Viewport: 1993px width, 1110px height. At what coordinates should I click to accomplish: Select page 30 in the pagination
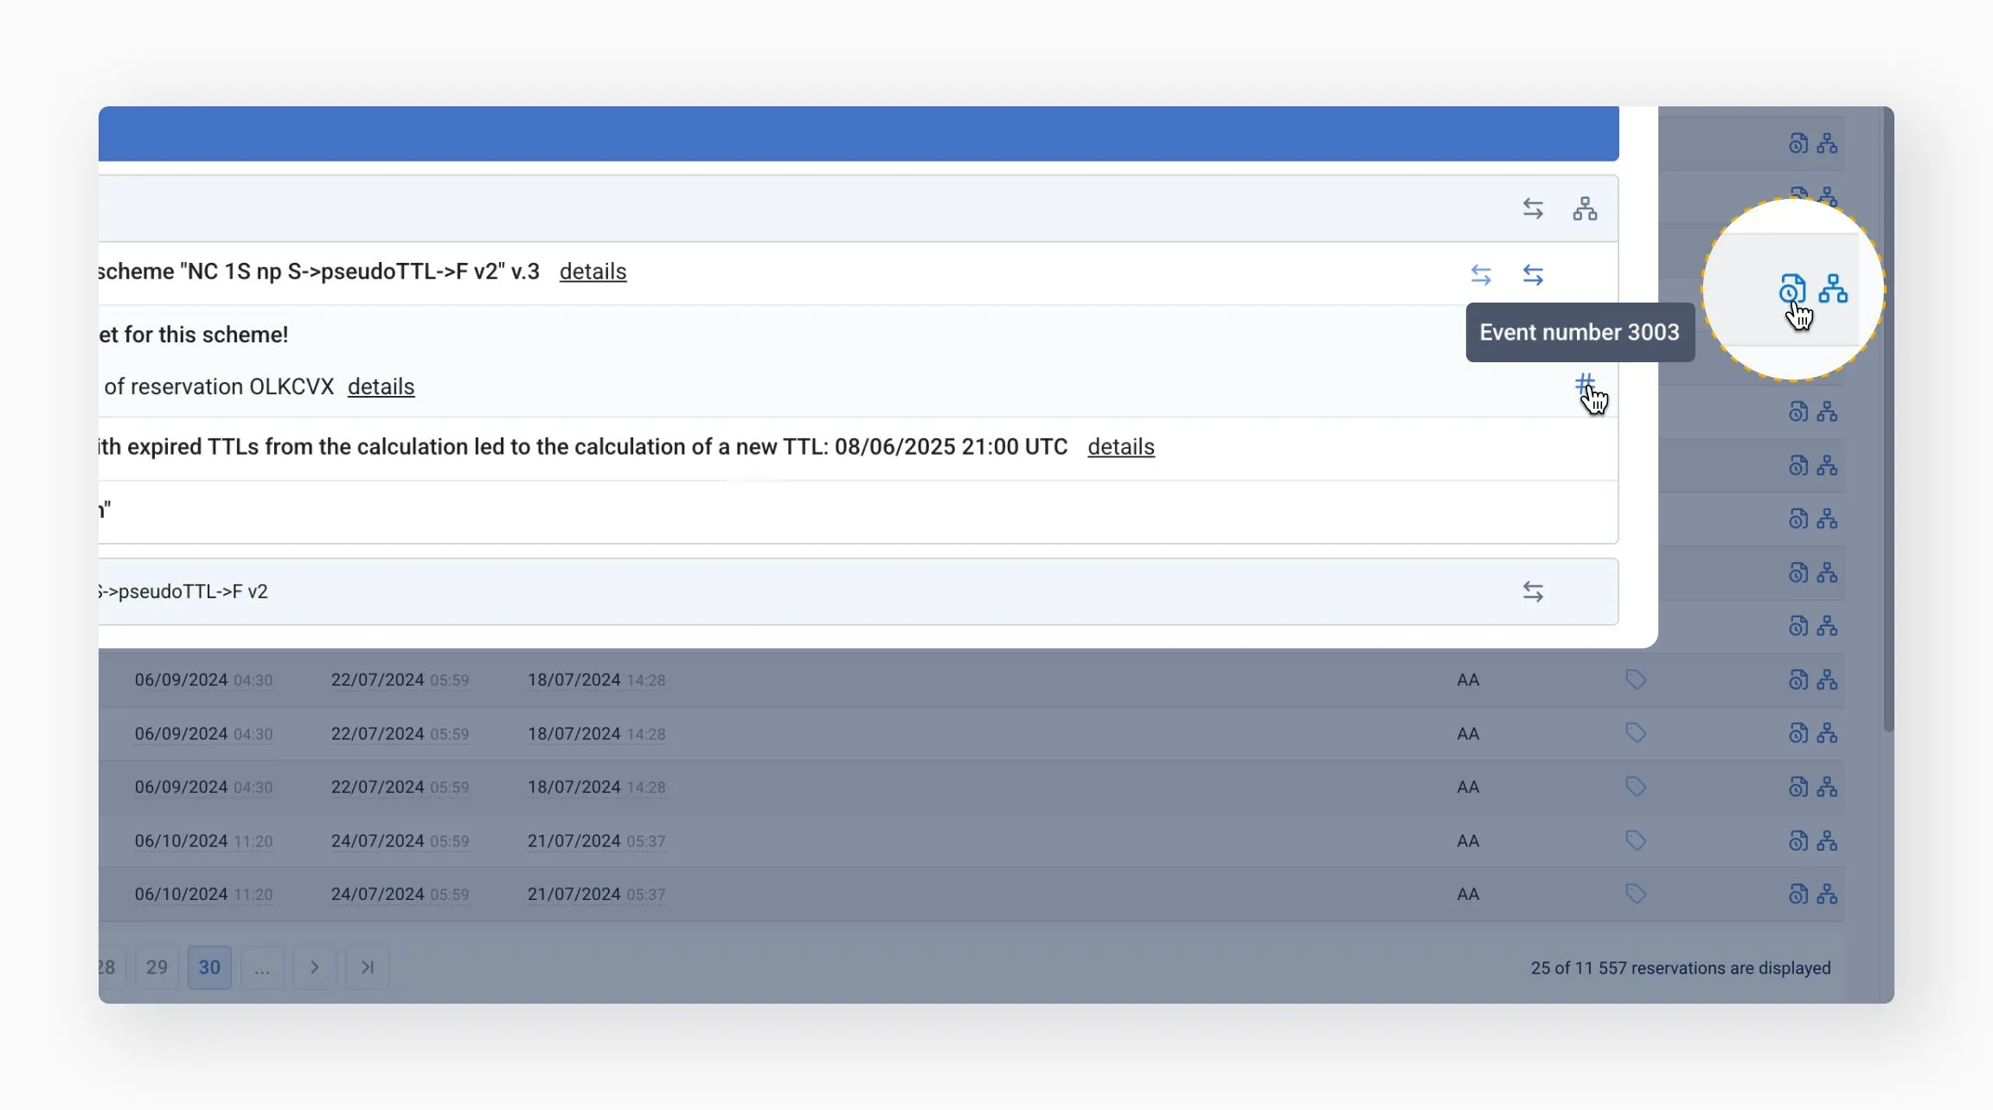point(209,967)
